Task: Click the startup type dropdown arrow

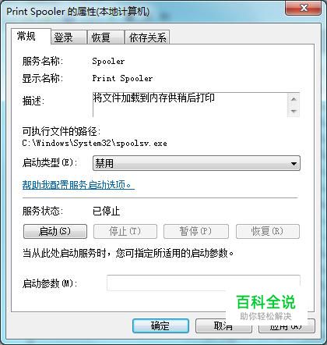Action: [x=294, y=164]
